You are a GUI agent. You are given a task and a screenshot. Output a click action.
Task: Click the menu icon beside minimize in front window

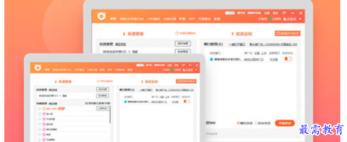[183, 65]
